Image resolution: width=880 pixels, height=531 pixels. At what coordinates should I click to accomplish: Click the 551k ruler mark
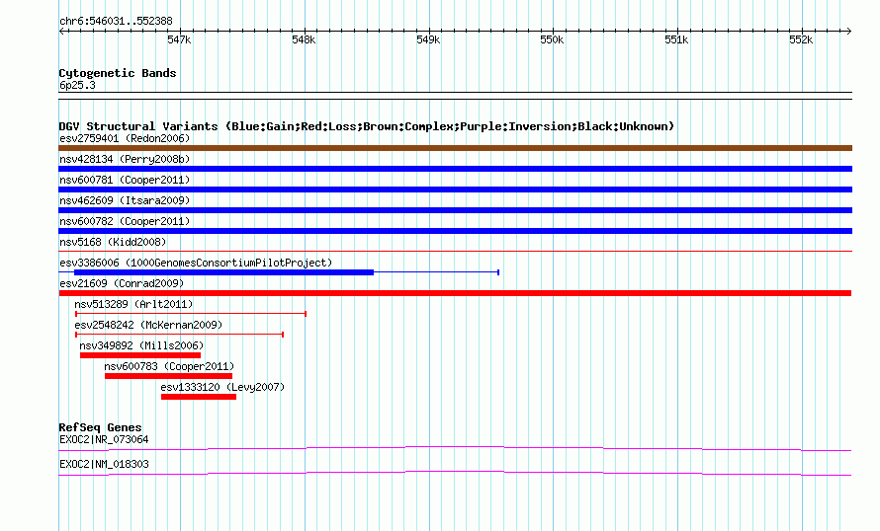pos(676,39)
